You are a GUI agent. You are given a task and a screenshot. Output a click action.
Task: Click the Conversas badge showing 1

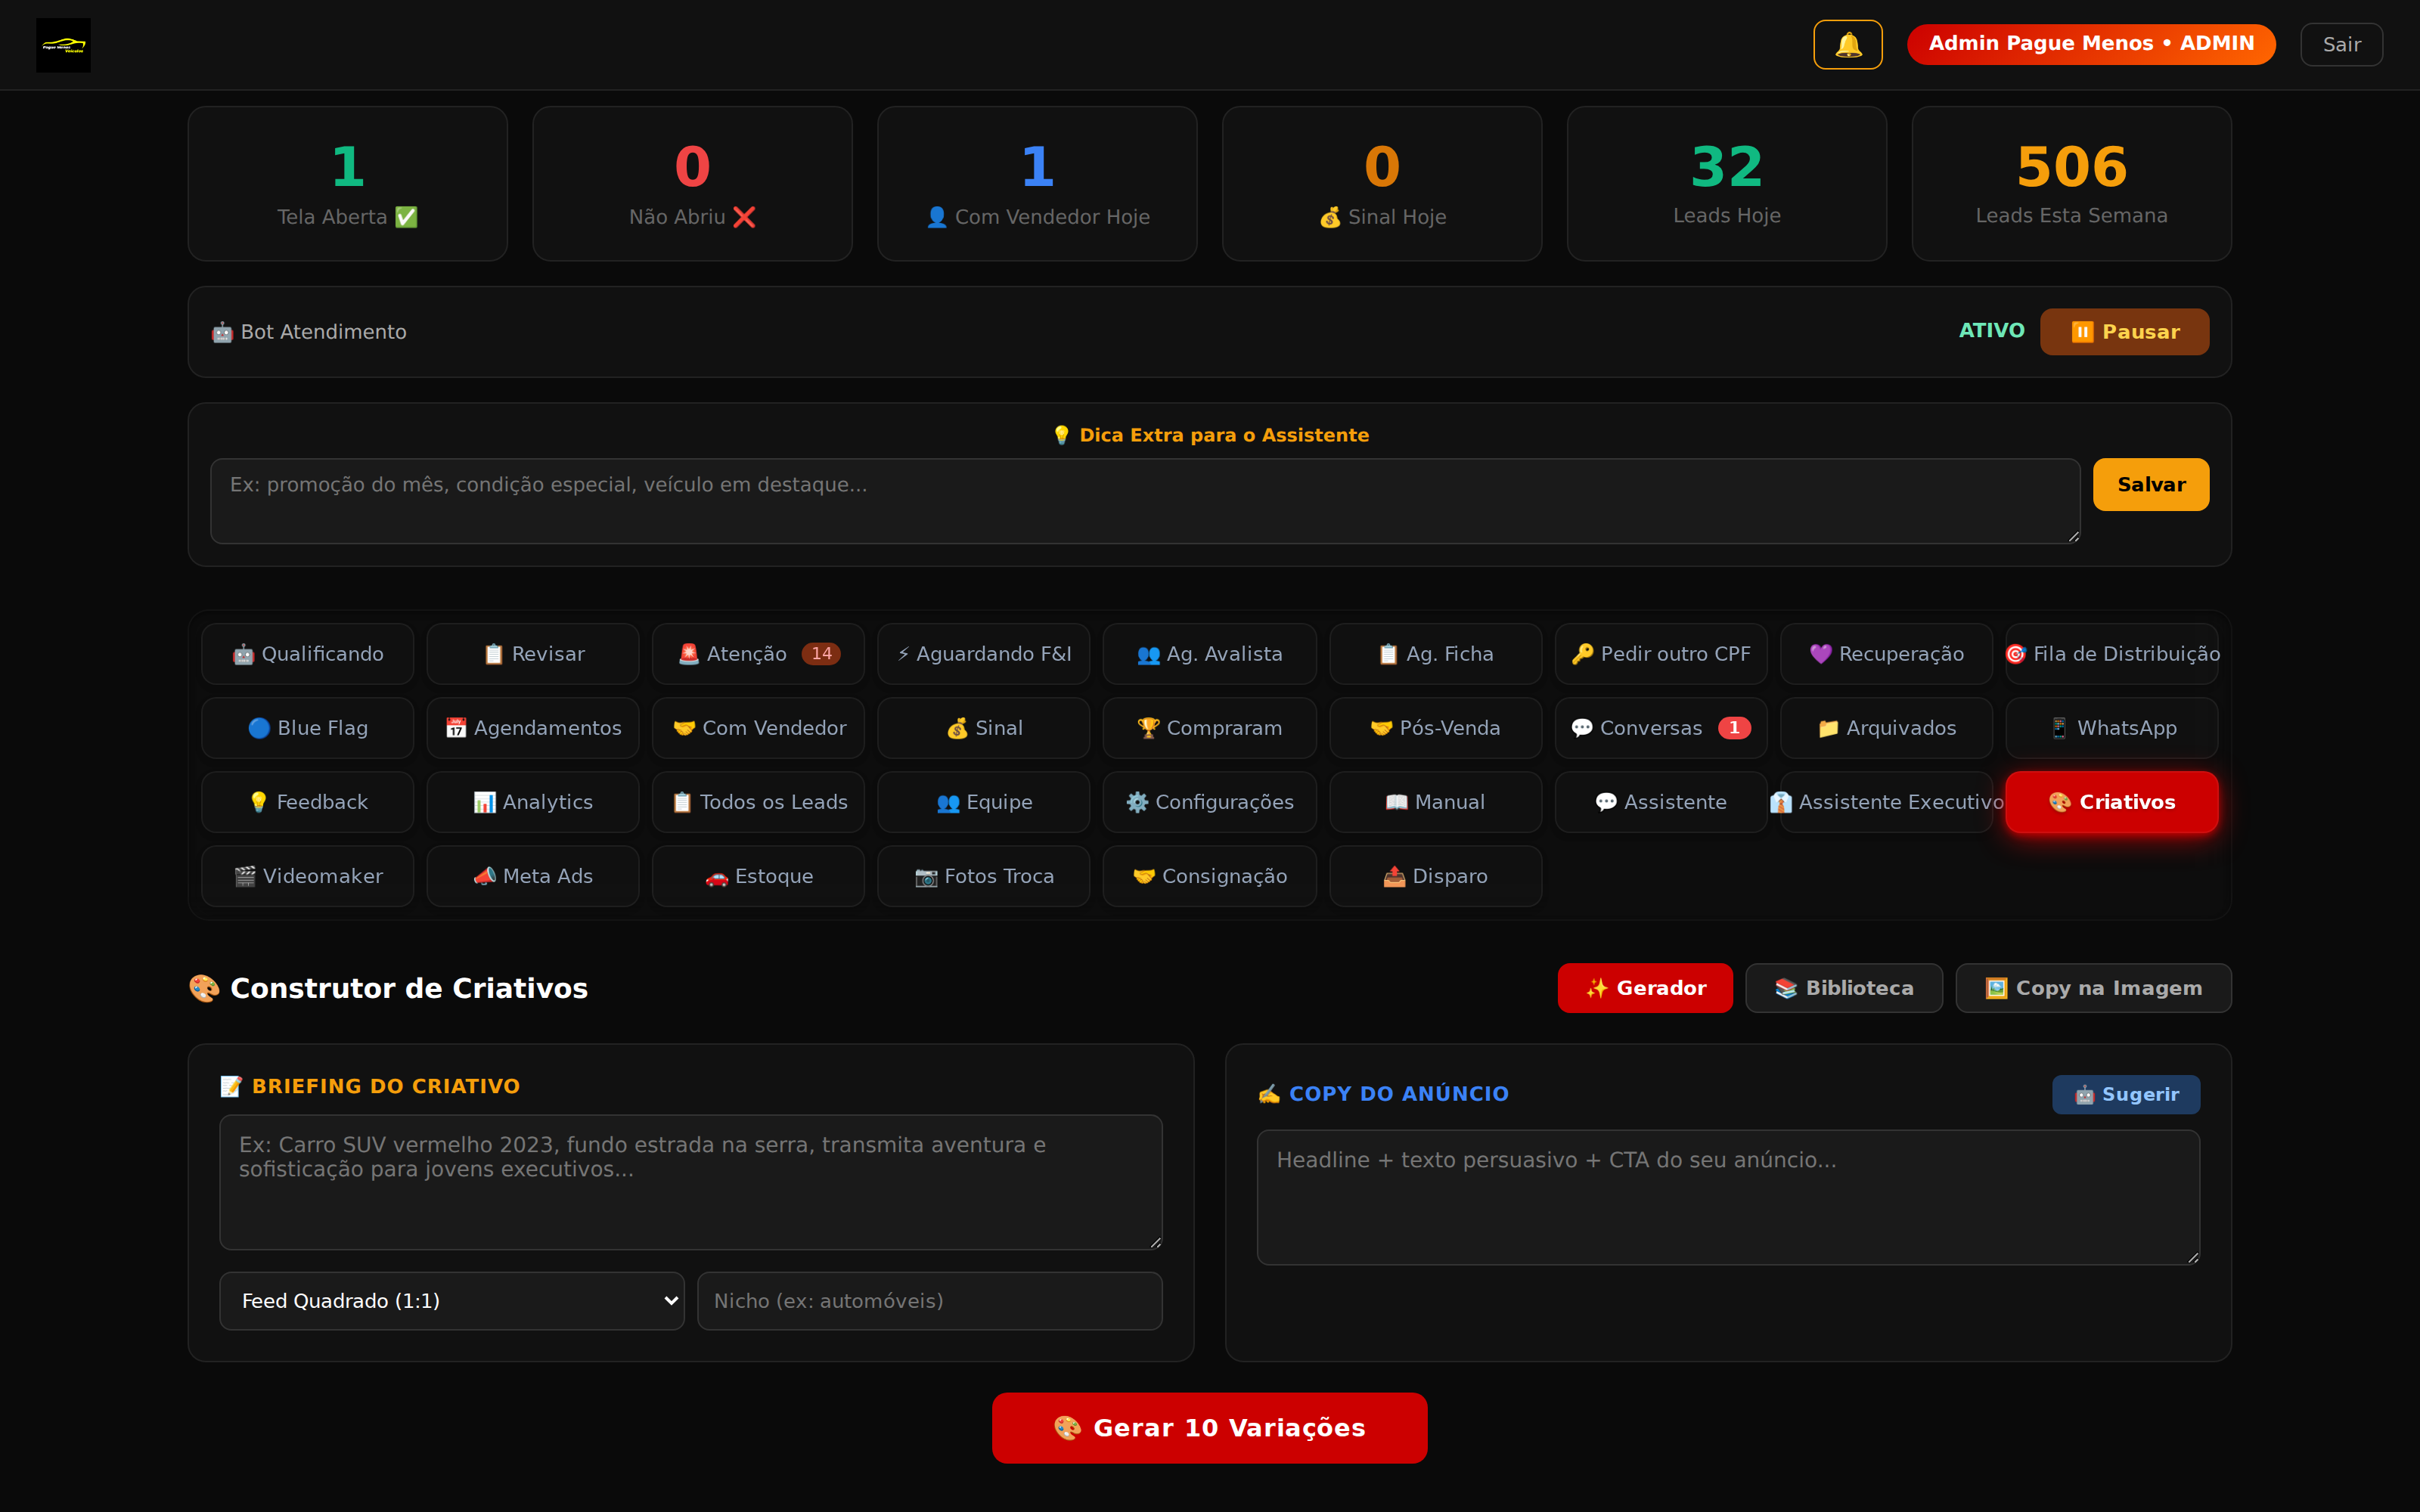click(1734, 728)
